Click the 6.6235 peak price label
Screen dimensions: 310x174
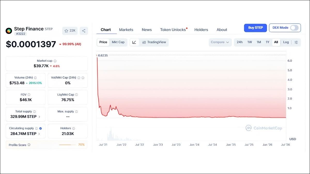(103, 55)
